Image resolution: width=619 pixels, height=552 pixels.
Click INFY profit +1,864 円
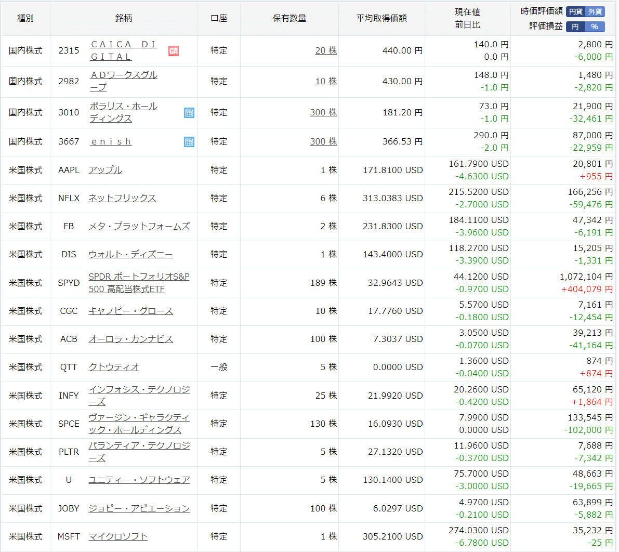[592, 402]
